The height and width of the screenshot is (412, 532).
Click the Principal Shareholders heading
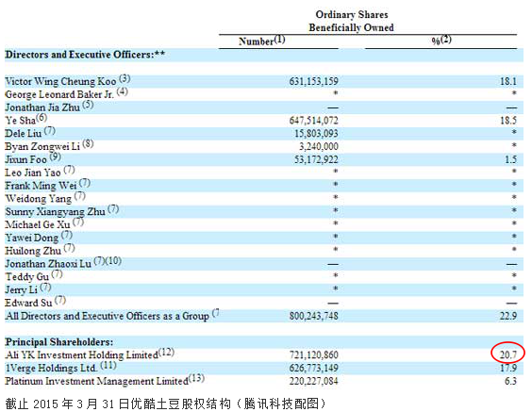pyautogui.click(x=59, y=342)
